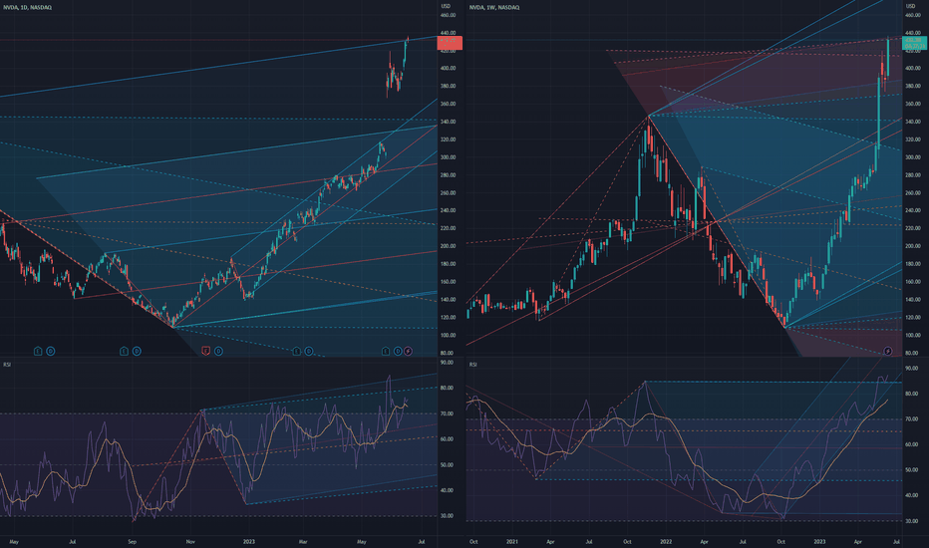Open the dividend marker under Sep on daily chart
This screenshot has height=548, width=929.
point(137,352)
